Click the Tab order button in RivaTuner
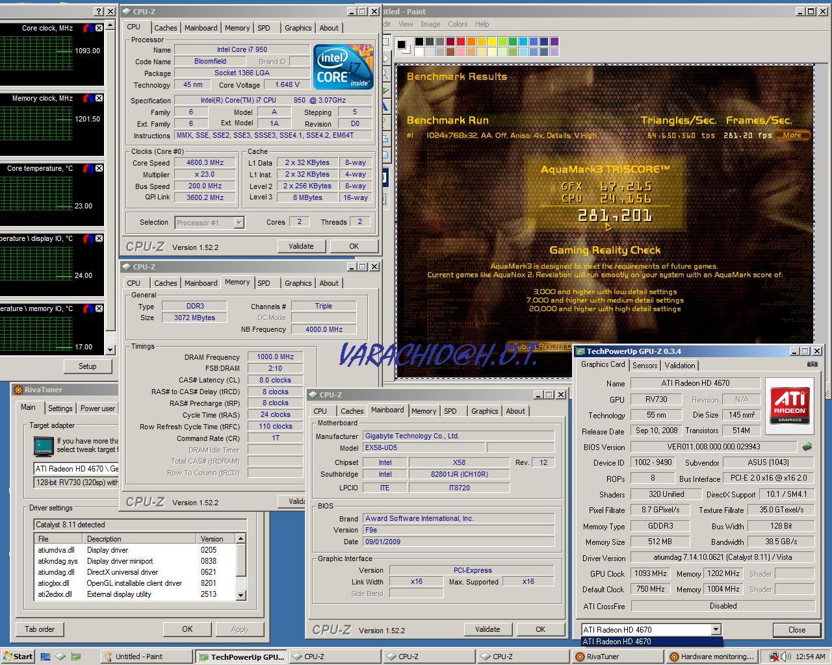The image size is (832, 665). [40, 629]
